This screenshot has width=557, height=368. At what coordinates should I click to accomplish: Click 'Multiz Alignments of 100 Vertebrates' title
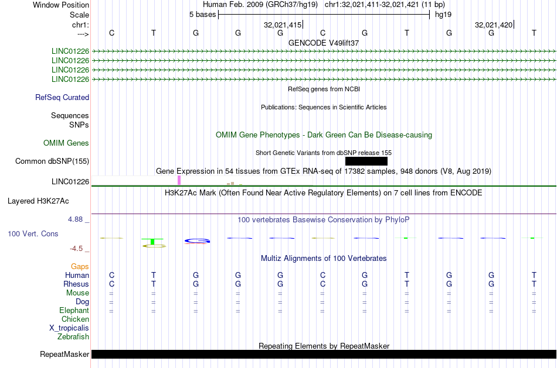click(324, 259)
